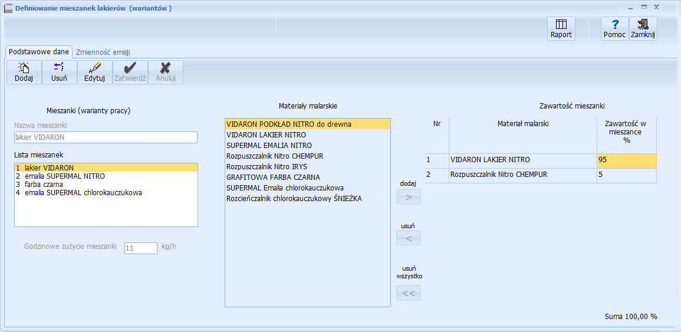681x332 pixels.
Task: Select Rozpuszczalnik Nitro IRYS material
Action: [x=308, y=166]
